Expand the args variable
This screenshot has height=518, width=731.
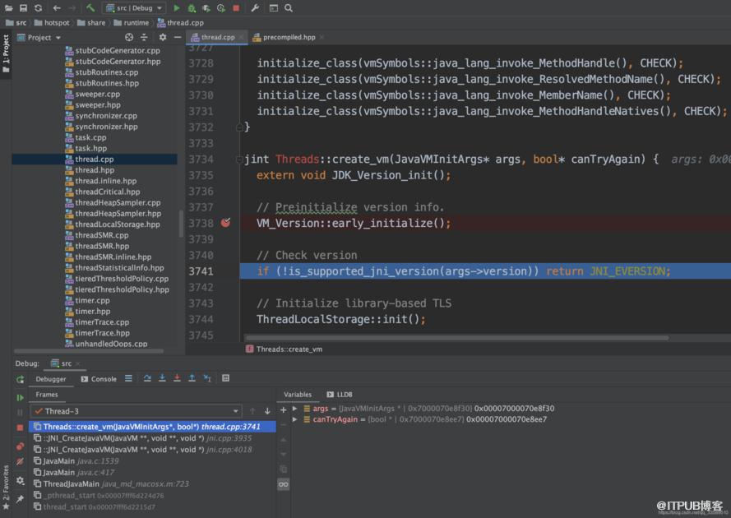click(294, 409)
